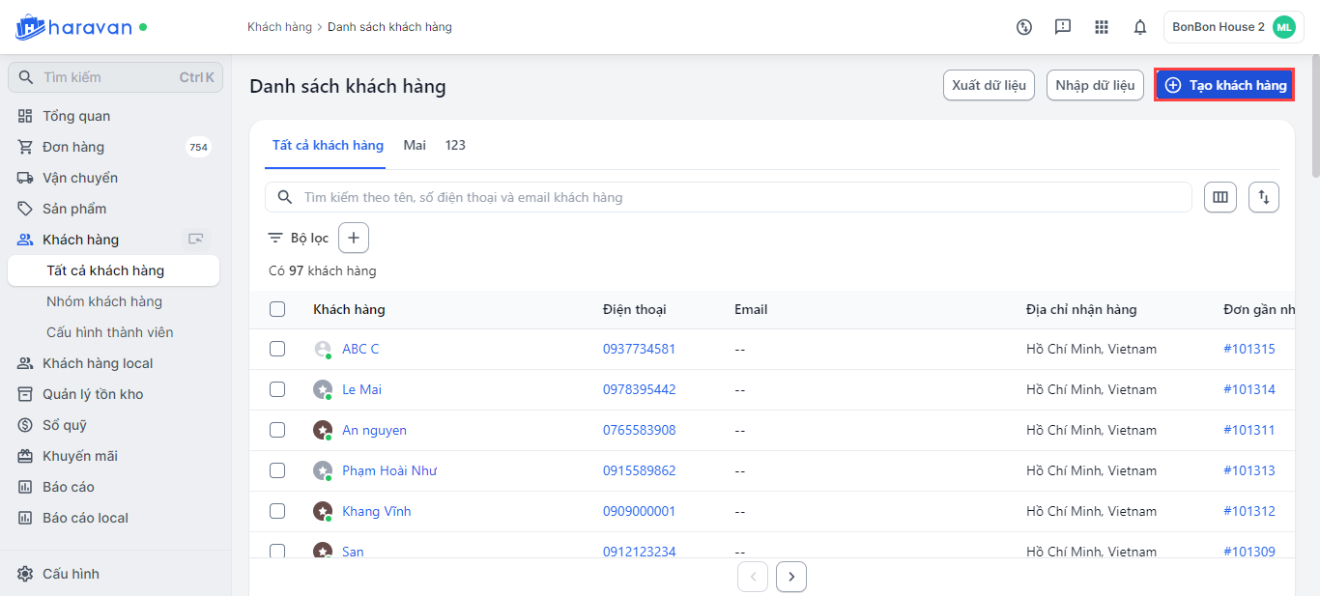Go to next page of customers
This screenshot has width=1320, height=596.
pos(791,577)
